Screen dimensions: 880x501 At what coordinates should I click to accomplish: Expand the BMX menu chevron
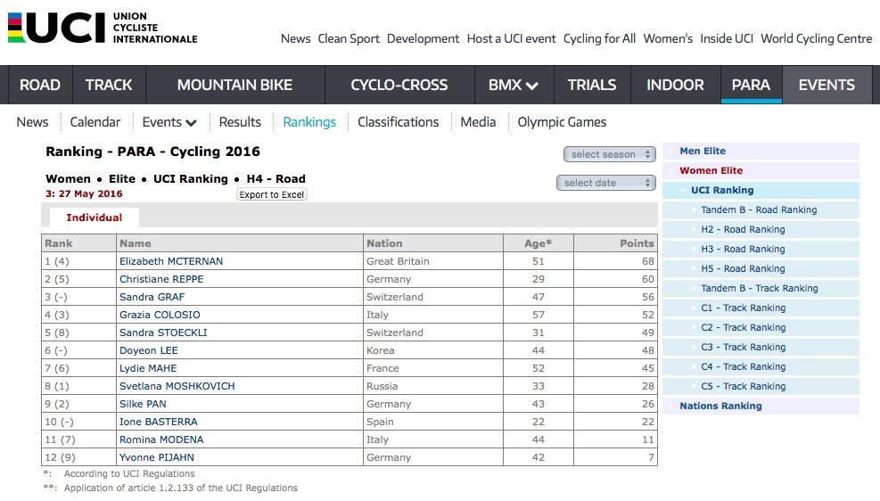pyautogui.click(x=532, y=86)
